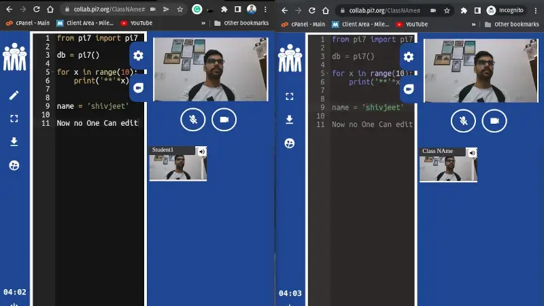544x306 pixels.
Task: Open profile avatar in left browser
Action: (252, 10)
